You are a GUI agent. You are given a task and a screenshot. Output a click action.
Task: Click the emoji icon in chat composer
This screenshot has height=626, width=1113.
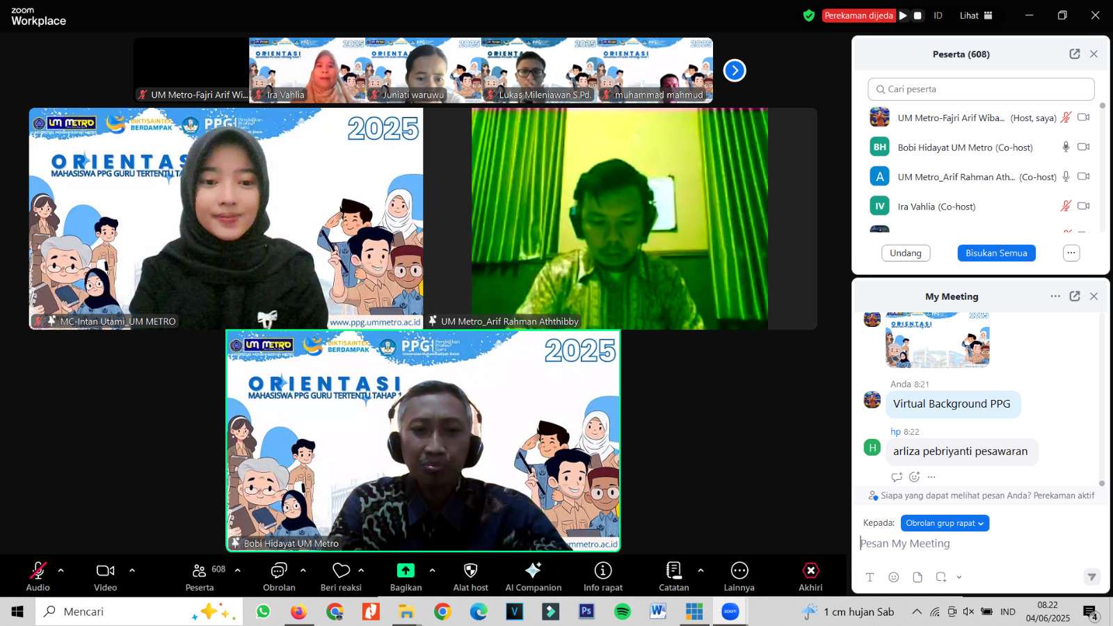tap(894, 577)
